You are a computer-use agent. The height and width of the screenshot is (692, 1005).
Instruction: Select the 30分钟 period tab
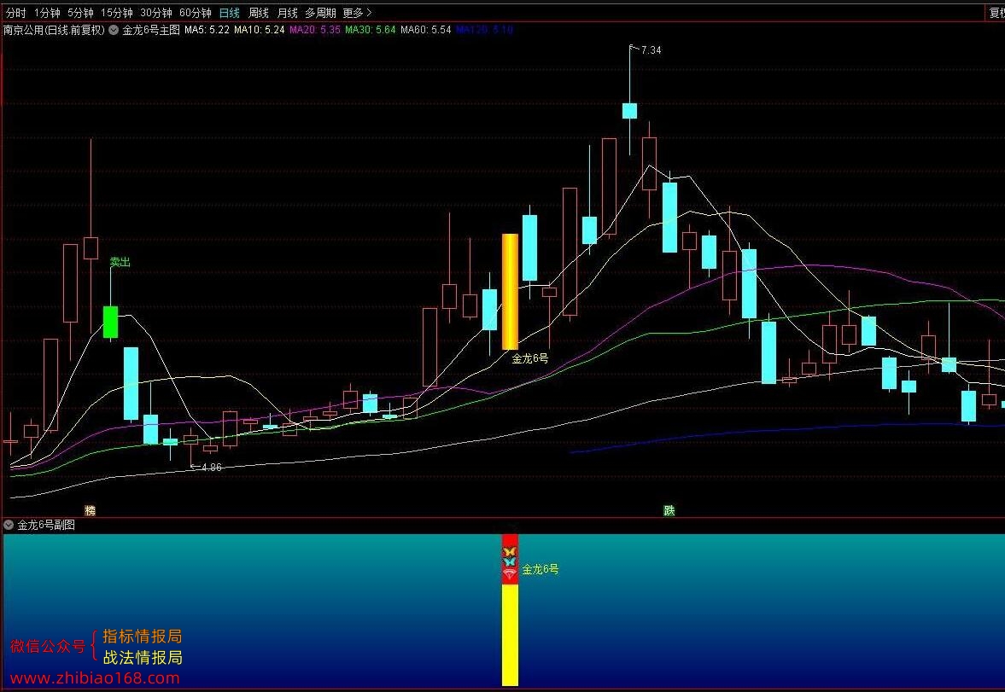coord(155,13)
